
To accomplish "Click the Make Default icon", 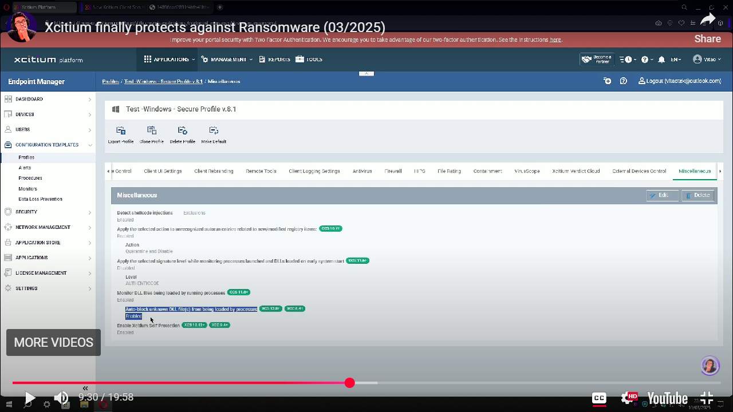I will [x=214, y=130].
